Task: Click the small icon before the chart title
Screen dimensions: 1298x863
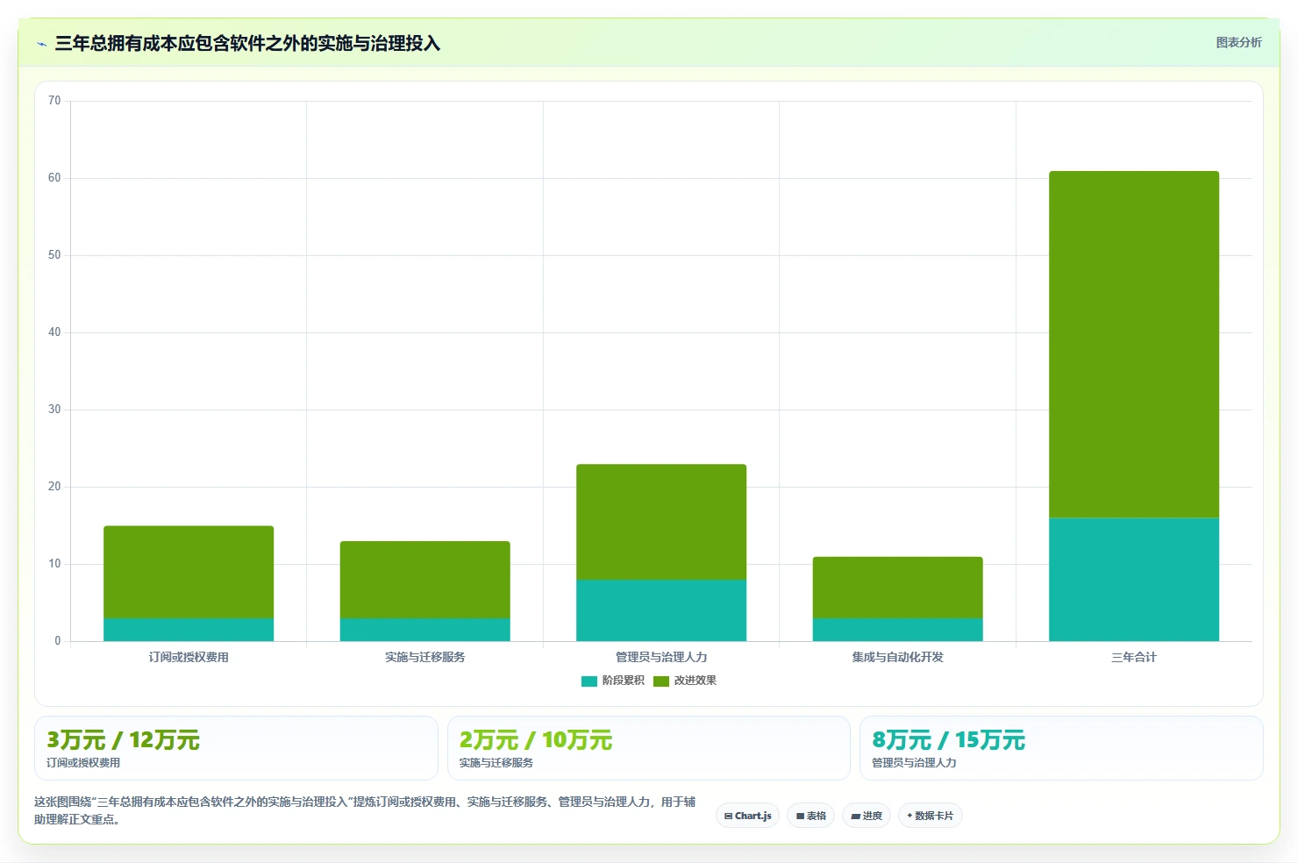Action: pos(41,44)
